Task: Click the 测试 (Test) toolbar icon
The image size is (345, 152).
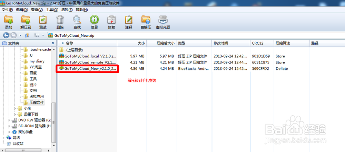Action: click(x=43, y=20)
